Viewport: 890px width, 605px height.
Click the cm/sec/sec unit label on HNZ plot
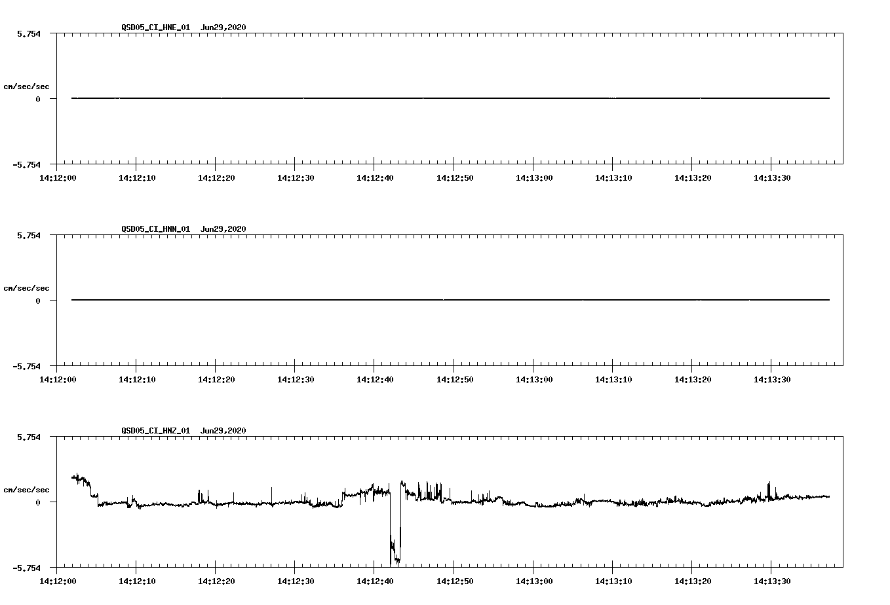coord(26,490)
